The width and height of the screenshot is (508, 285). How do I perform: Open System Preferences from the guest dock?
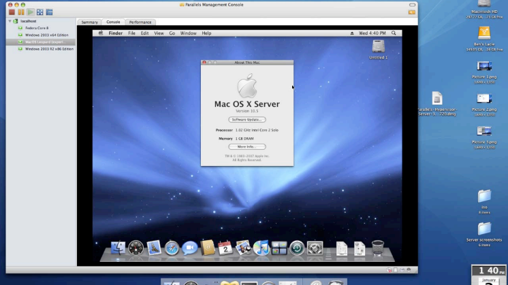315,248
